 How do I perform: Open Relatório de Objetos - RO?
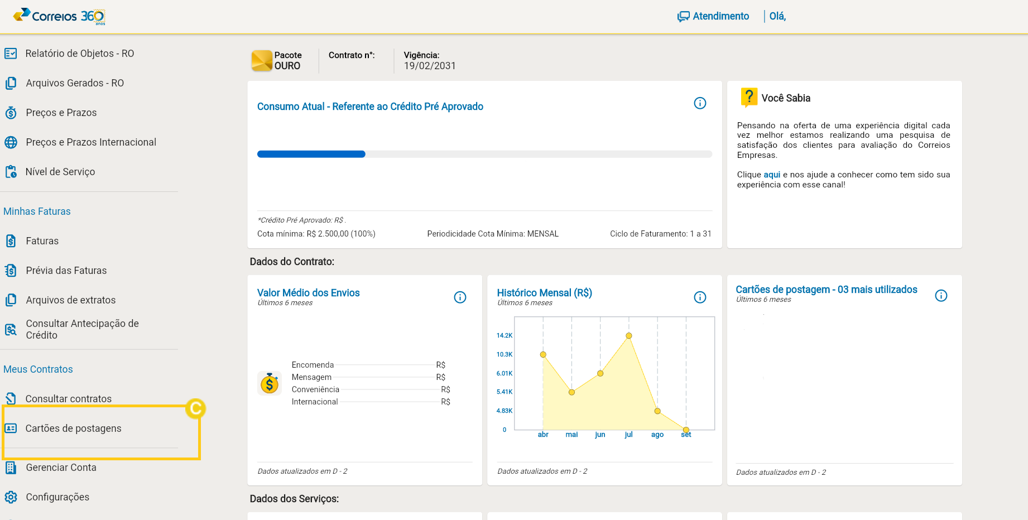(80, 54)
